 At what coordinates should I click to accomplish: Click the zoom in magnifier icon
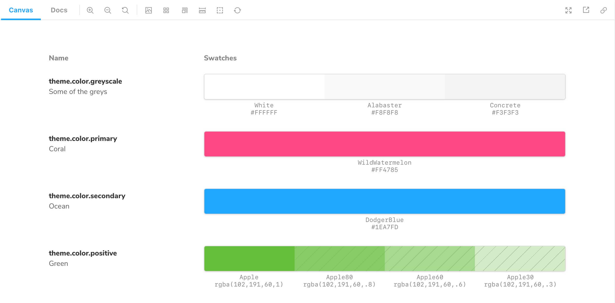(90, 10)
